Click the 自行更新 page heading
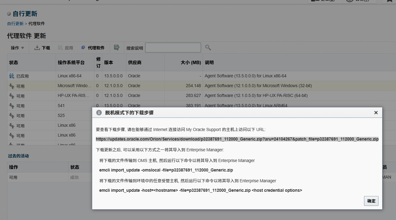The width and height of the screenshot is (396, 220). pyautogui.click(x=25, y=14)
